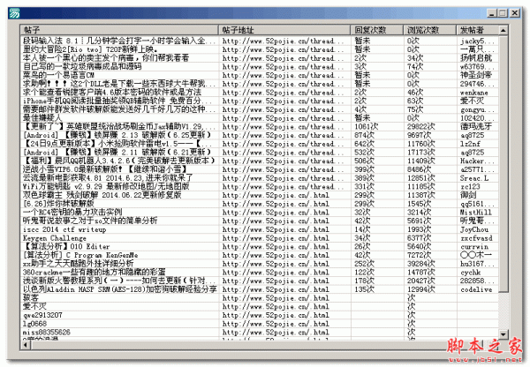The height and width of the screenshot is (367, 530).
Task: Select the row 【算法分析】010 Editer
Action: tap(259, 246)
